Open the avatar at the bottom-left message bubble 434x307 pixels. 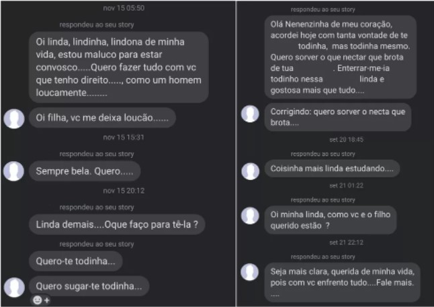(14, 288)
